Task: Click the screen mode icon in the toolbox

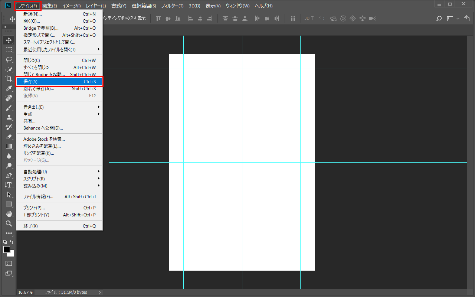Action: coord(9,273)
